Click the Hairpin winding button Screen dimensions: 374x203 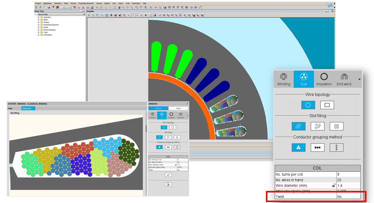point(178,108)
